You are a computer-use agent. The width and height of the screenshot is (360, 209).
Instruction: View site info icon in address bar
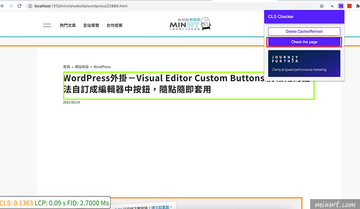tap(30, 6)
